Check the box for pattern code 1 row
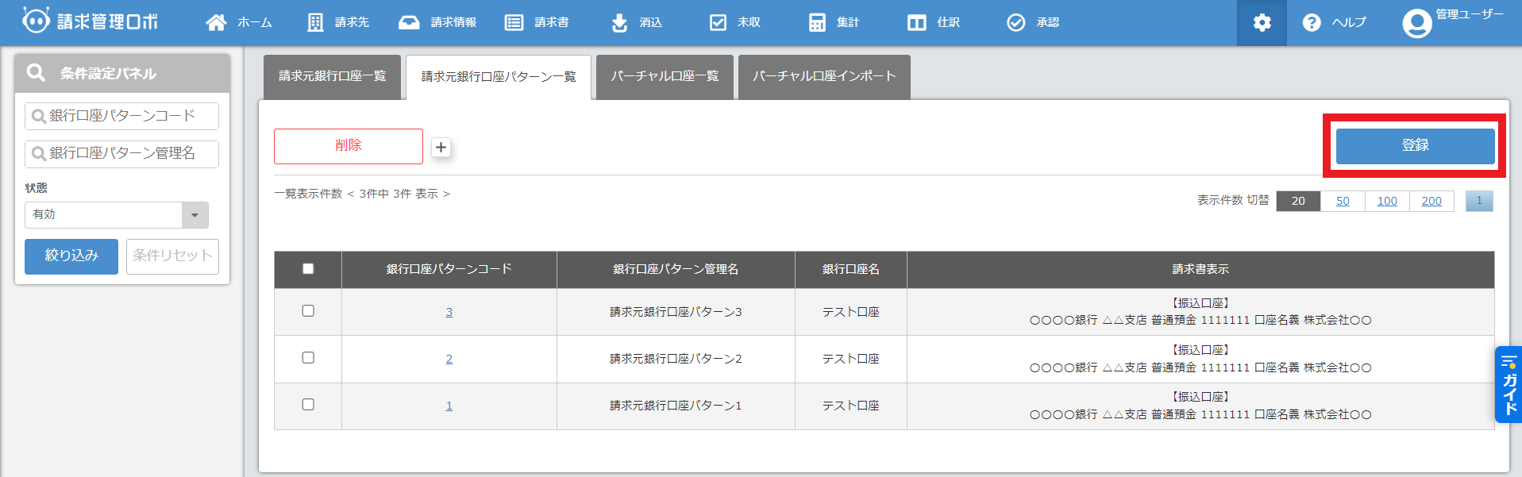Image resolution: width=1522 pixels, height=477 pixels. pyautogui.click(x=308, y=405)
